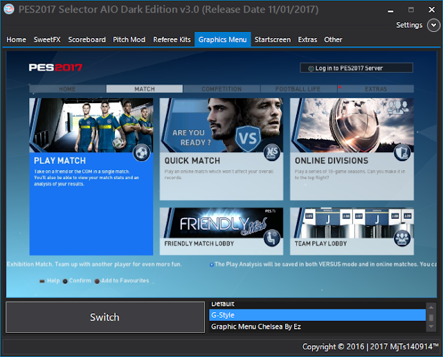Viewport: 443px width, 357px height.
Task: Click the Log in to PES2017 Server box
Action: coord(356,68)
